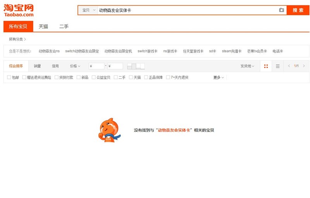Click suggestion 芒果tv会员卡

coord(257,51)
